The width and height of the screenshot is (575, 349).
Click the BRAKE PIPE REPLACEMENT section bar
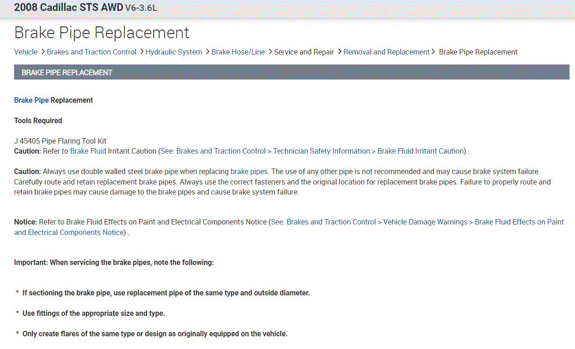tap(292, 72)
